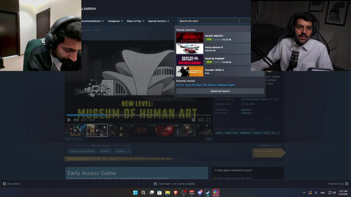This screenshot has height=197, width=351.
Task: Open video settings gear icon
Action: tap(194, 120)
